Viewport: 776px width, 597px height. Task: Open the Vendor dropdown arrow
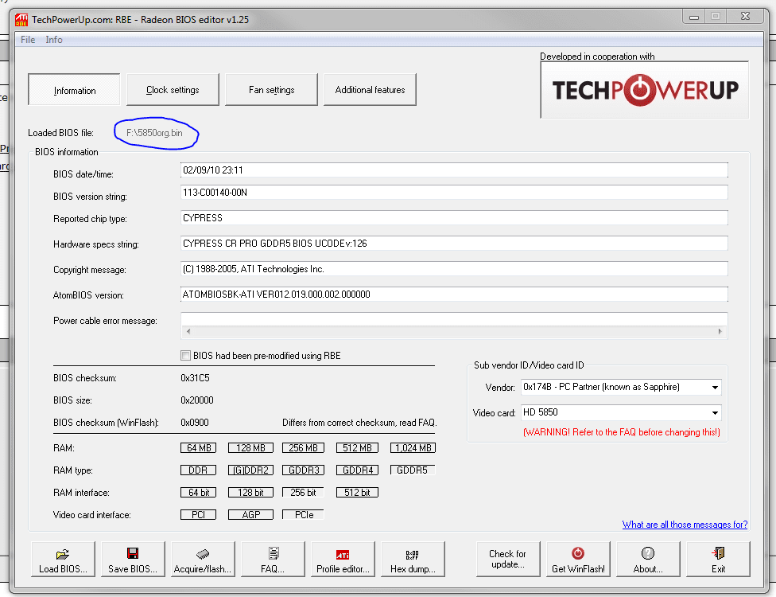[x=715, y=388]
